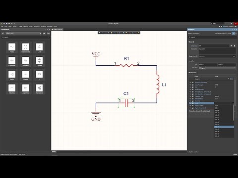The height and width of the screenshot is (178, 238).
Task: Select the Max Operating Temperature parameter row
Action: pyautogui.click(x=212, y=94)
